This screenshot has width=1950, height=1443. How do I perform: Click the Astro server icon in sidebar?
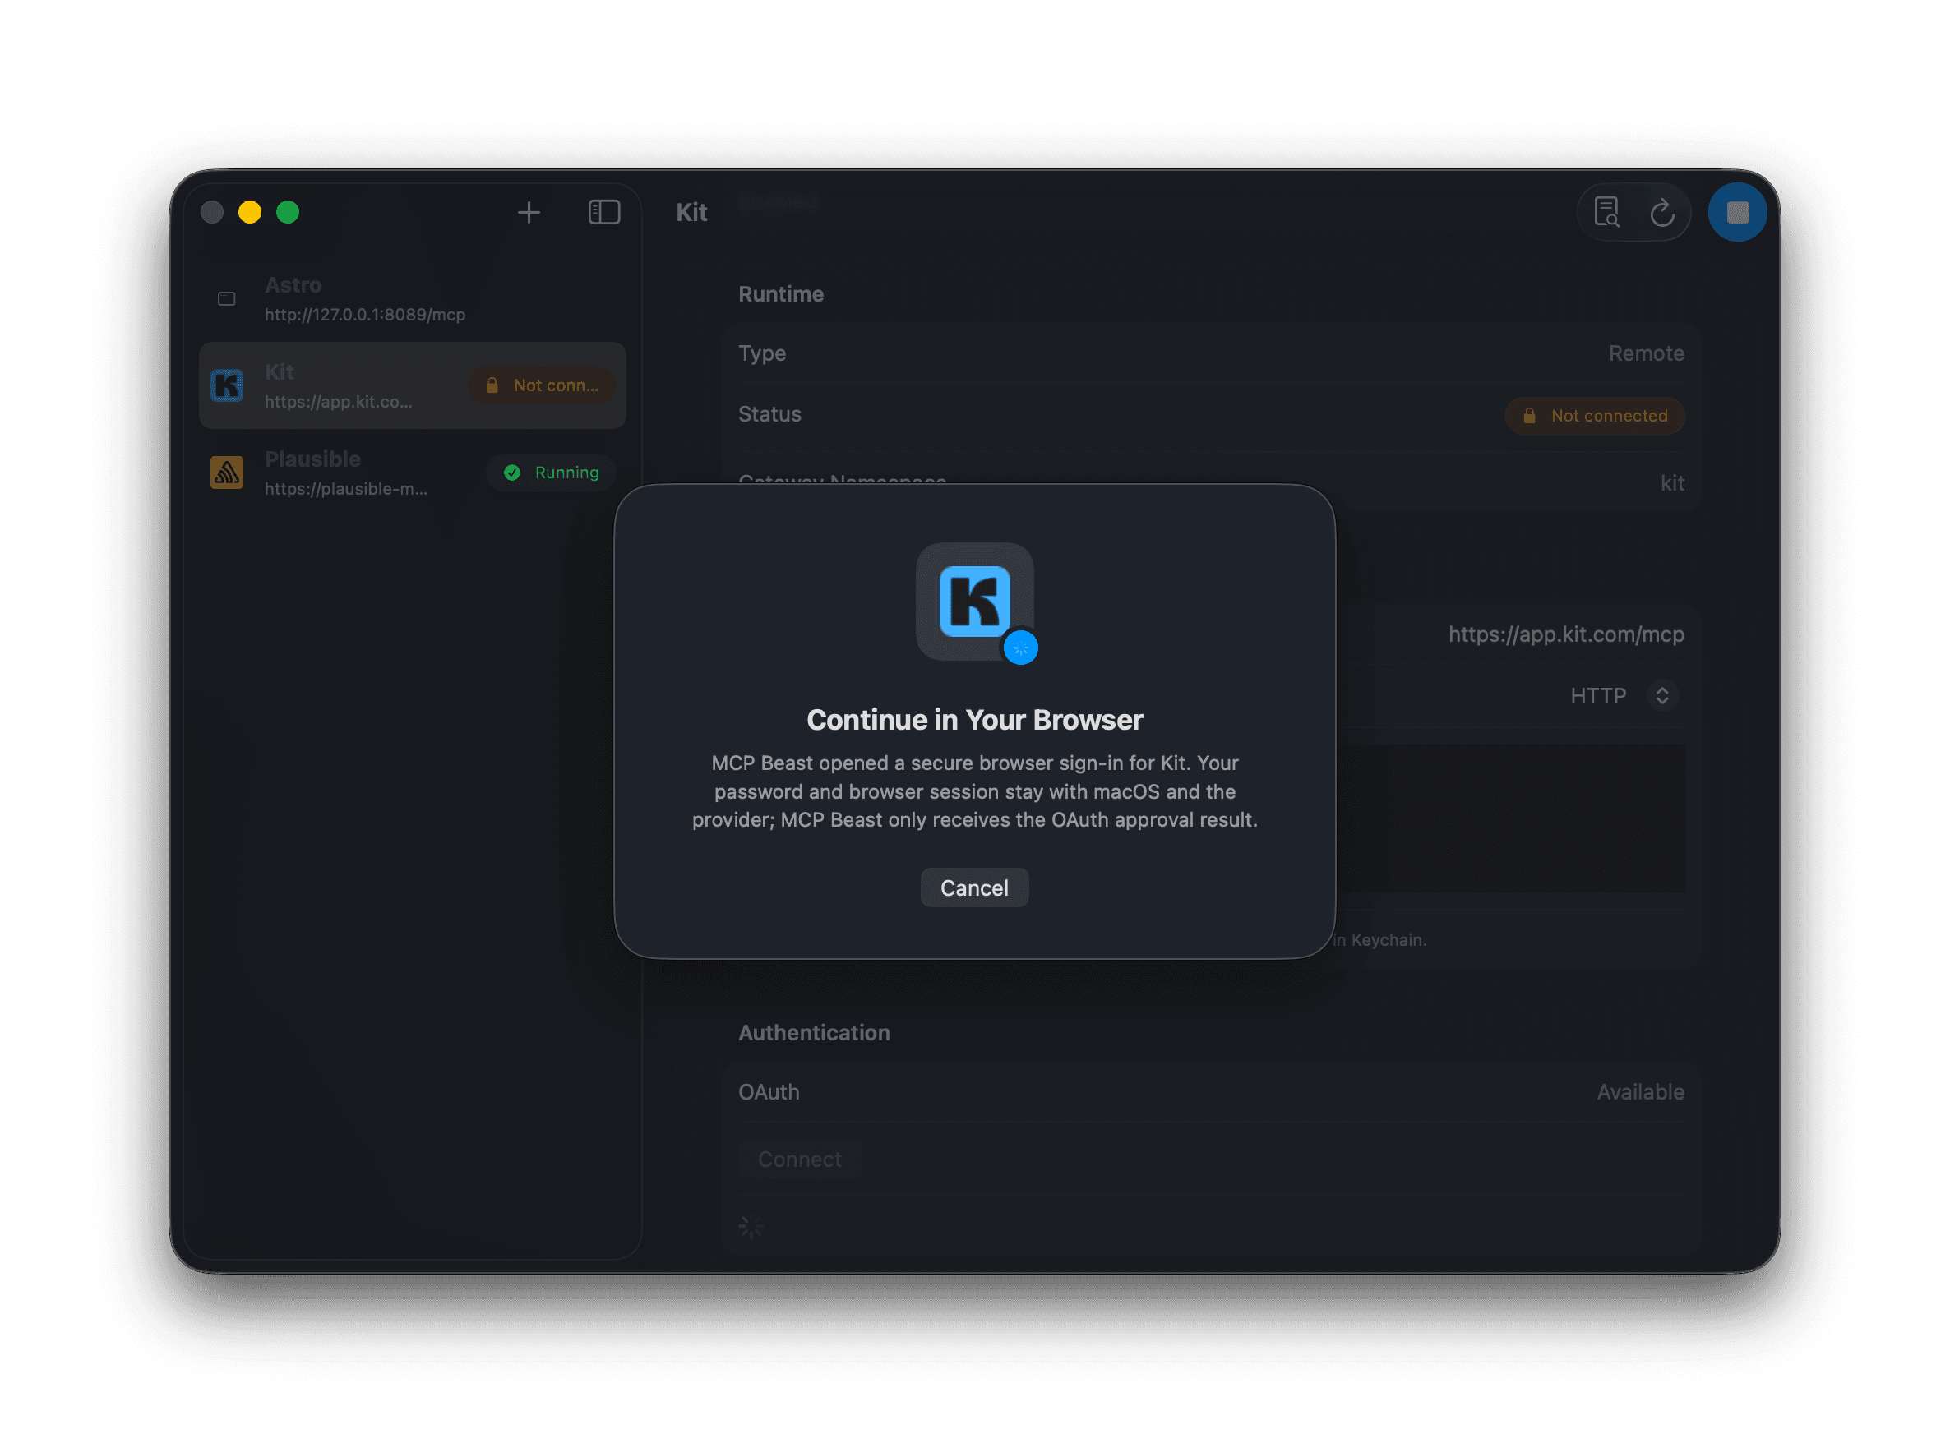click(227, 299)
